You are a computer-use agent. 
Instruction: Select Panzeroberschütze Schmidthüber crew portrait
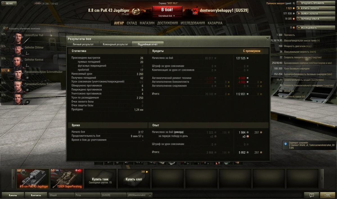click(19, 75)
